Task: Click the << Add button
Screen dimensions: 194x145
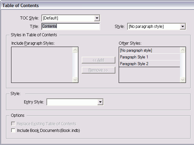Action: 99,60
